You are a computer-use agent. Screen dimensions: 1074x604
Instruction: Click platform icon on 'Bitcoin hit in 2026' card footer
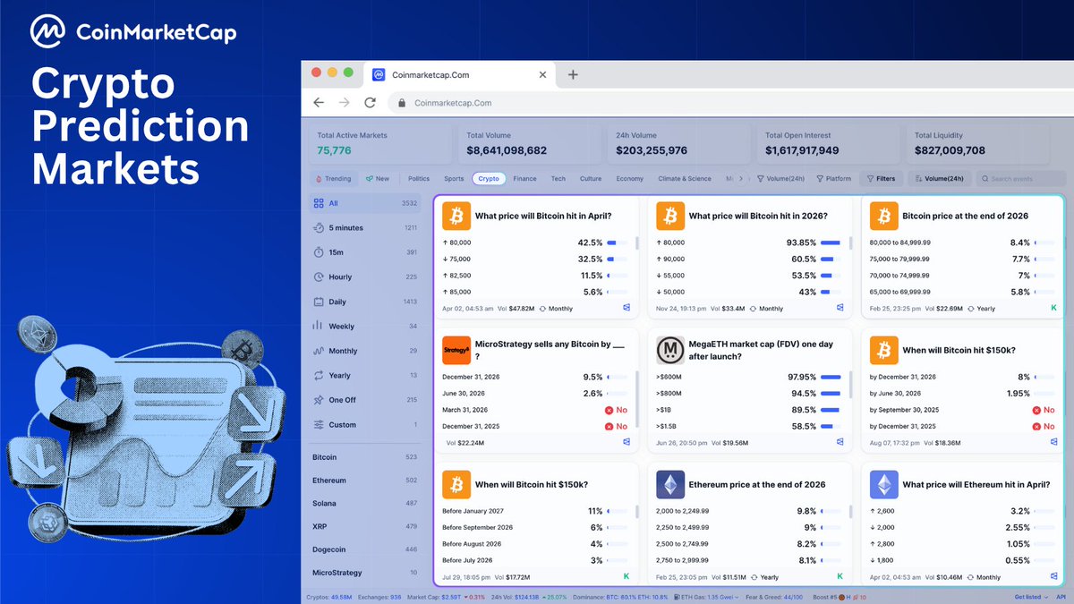(840, 308)
